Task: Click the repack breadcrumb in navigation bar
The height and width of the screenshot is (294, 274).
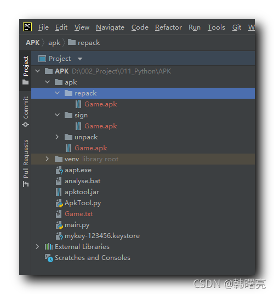Action: pos(89,43)
